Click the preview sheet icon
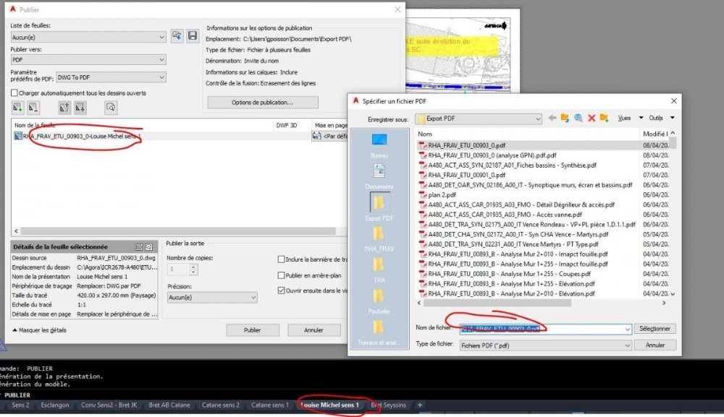724x417 pixels. (111, 108)
